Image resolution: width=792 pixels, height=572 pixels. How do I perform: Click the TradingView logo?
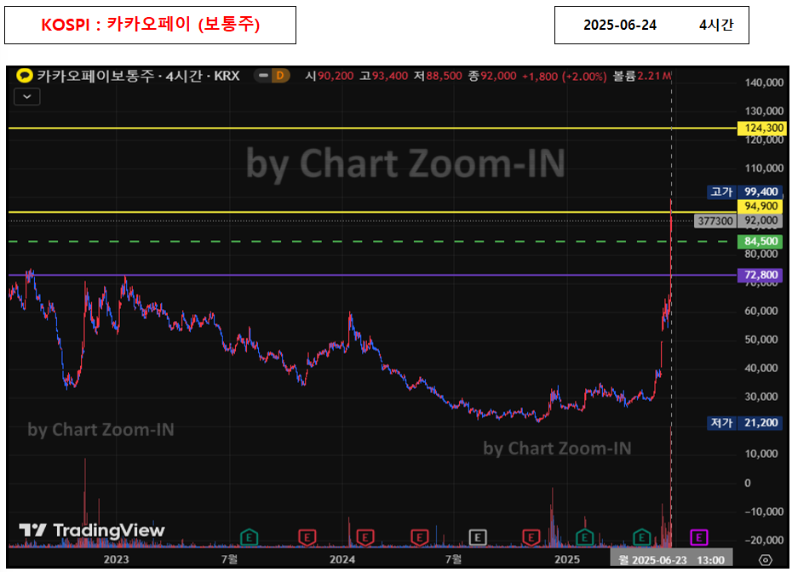tap(91, 530)
